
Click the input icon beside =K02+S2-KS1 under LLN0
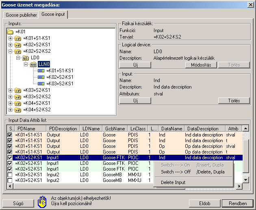[41, 77]
